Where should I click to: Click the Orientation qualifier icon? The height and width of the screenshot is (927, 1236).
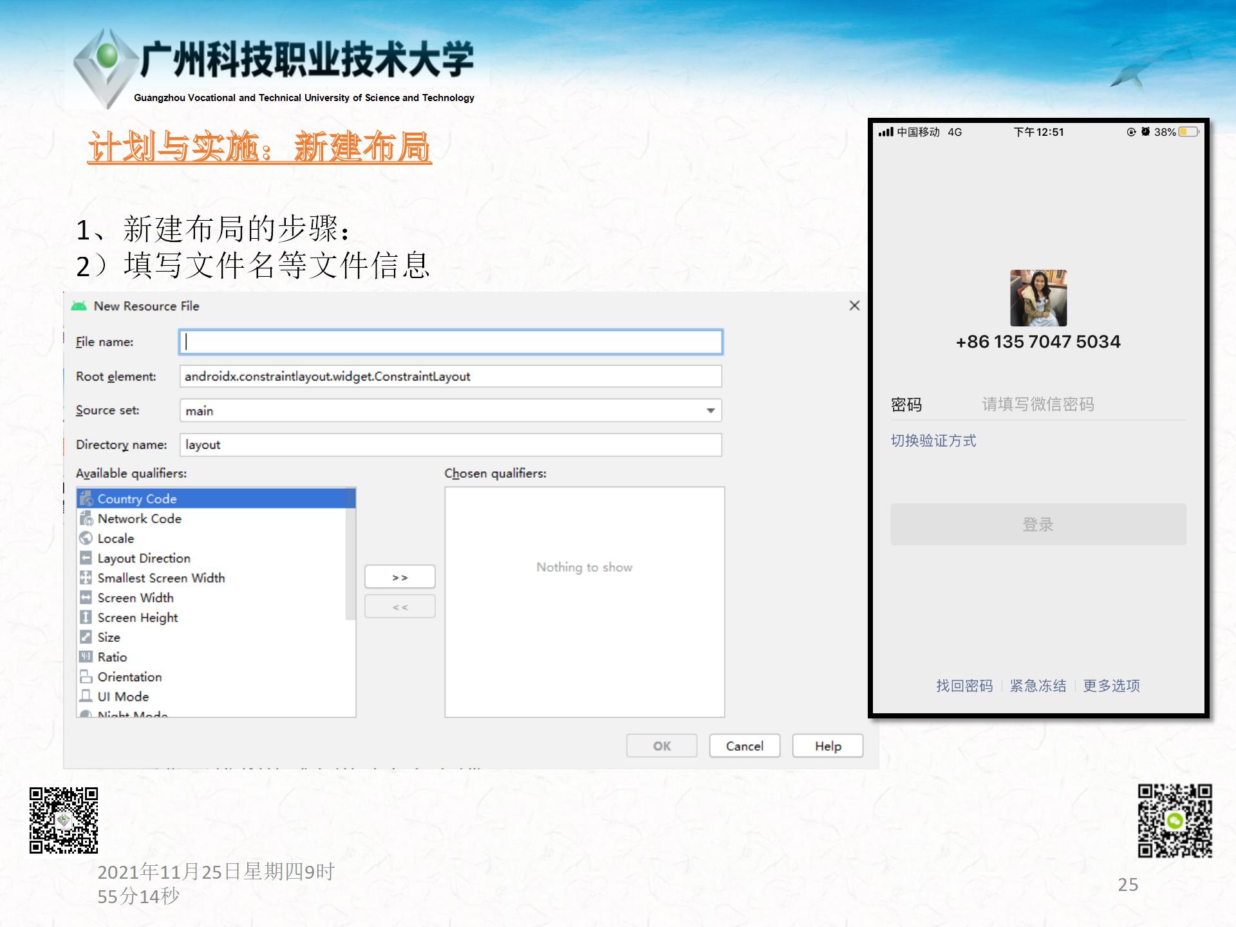pyautogui.click(x=86, y=677)
